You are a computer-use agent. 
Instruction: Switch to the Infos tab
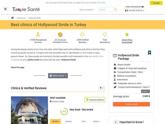click(x=84, y=121)
